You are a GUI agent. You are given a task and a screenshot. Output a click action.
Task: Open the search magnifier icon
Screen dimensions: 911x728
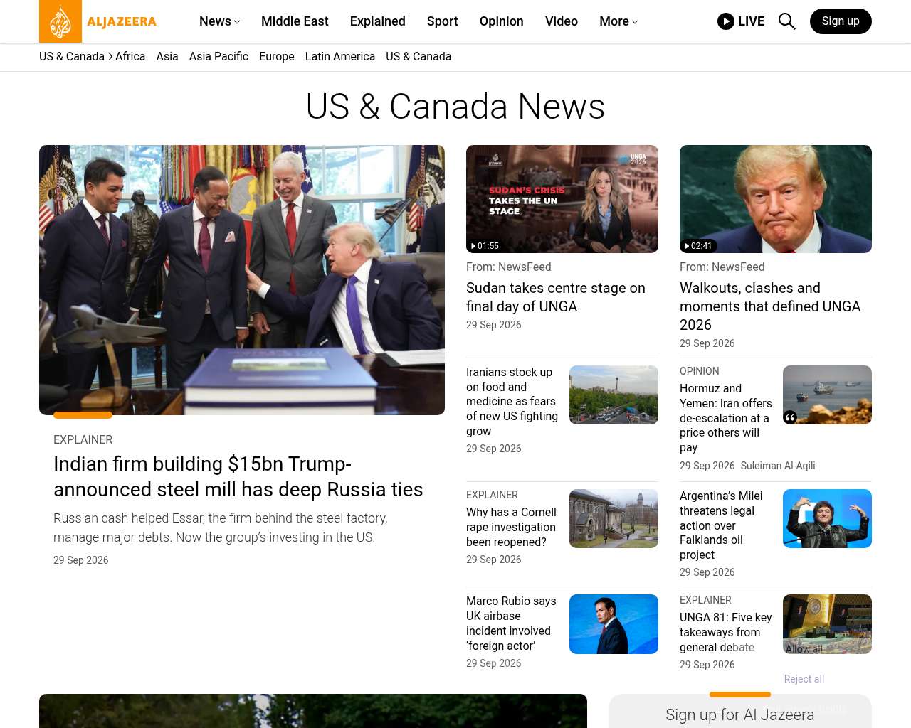click(x=786, y=21)
